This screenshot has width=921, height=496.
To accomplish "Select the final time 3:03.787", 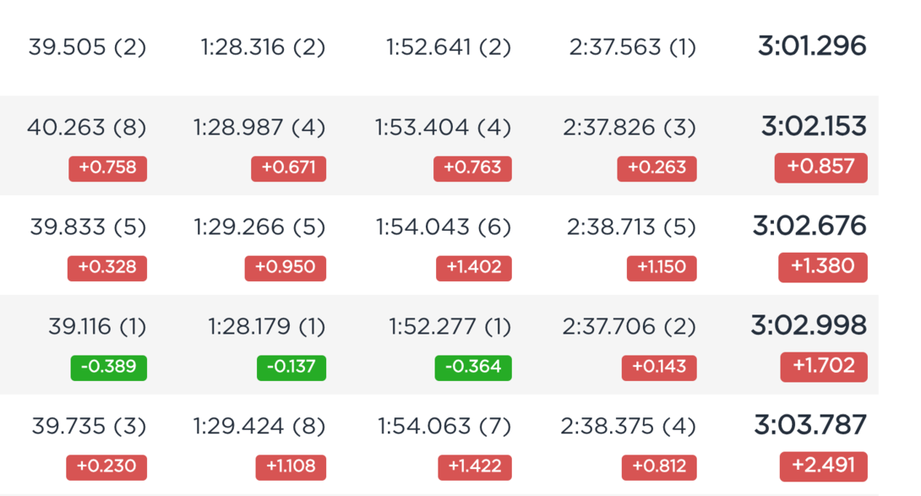I will click(x=810, y=425).
